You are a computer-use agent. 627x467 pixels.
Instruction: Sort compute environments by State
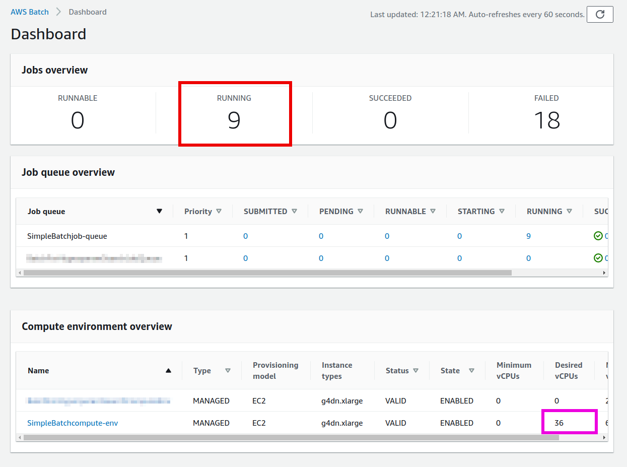coord(471,371)
